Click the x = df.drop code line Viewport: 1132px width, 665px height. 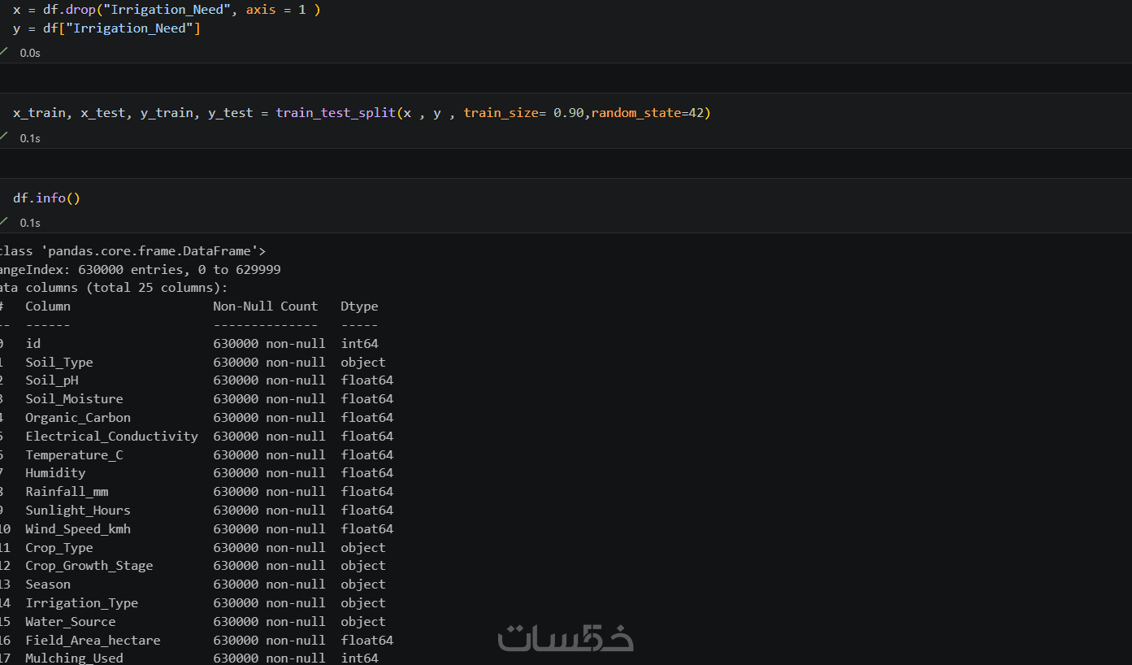[167, 10]
